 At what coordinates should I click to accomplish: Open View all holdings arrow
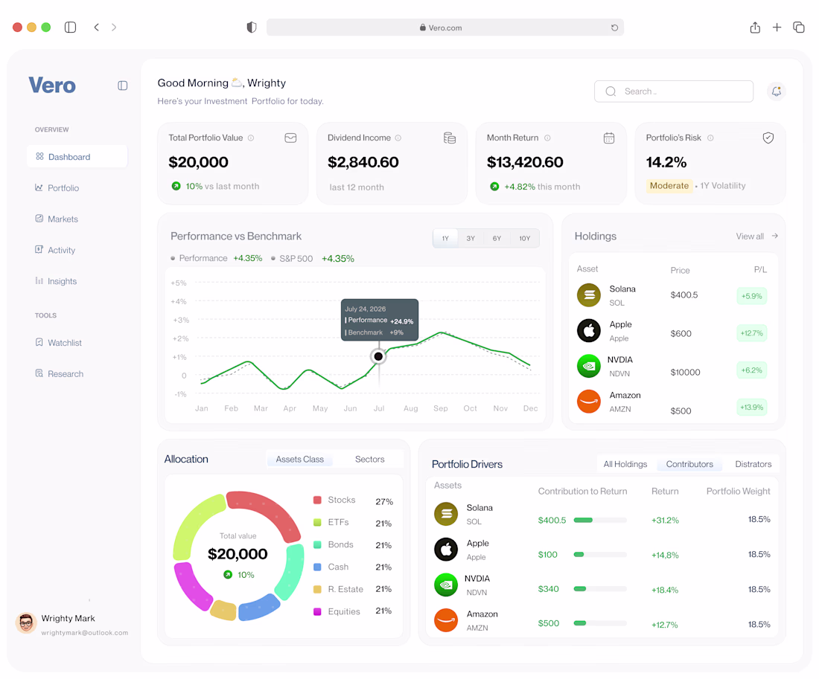774,236
